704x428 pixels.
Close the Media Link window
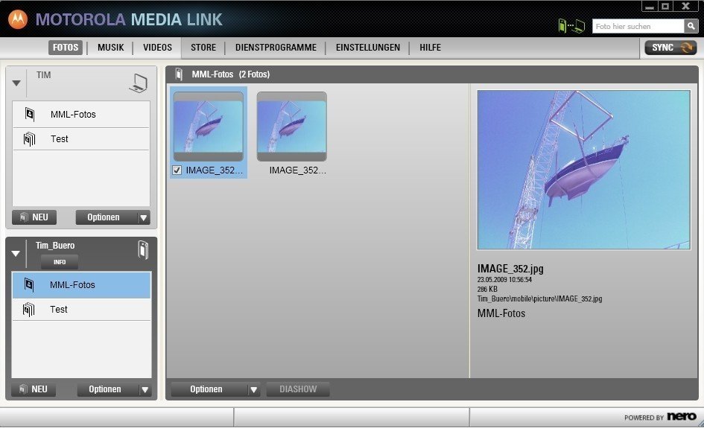(x=687, y=6)
